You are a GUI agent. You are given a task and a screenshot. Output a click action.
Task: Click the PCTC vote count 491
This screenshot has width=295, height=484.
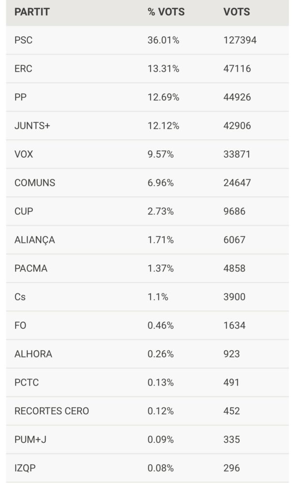coord(232,383)
